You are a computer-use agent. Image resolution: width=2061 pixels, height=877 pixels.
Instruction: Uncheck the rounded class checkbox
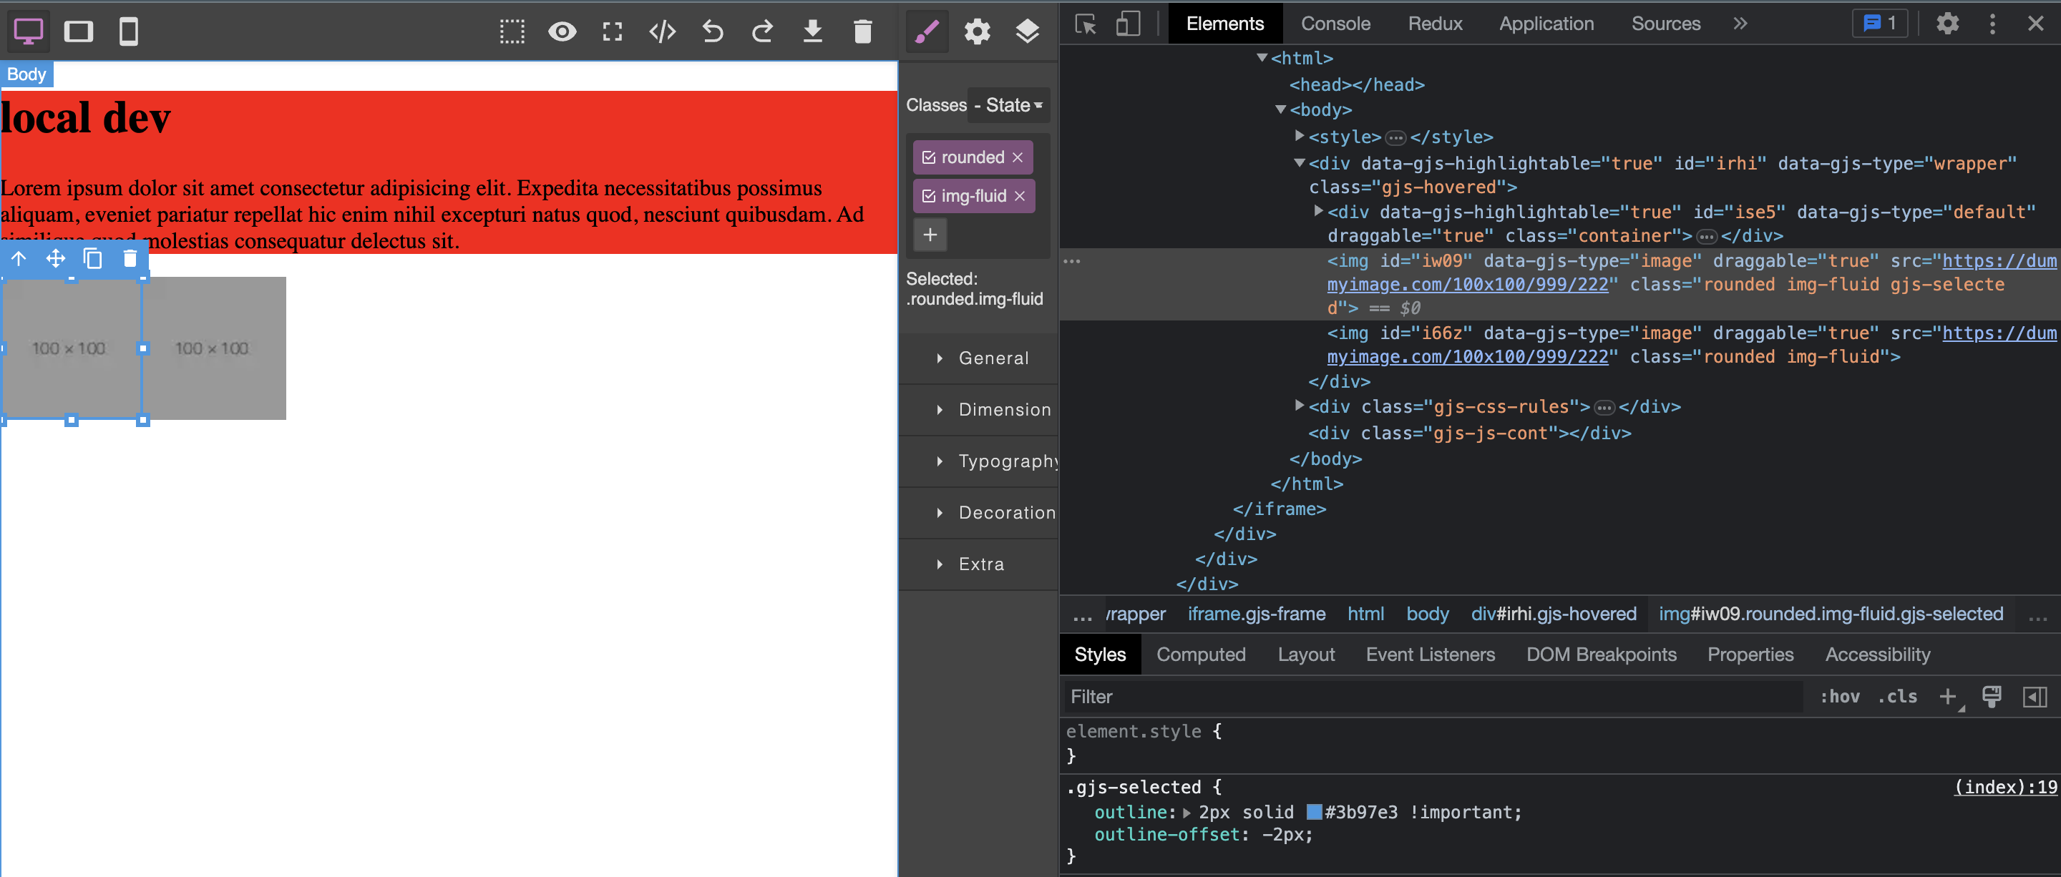coord(929,157)
